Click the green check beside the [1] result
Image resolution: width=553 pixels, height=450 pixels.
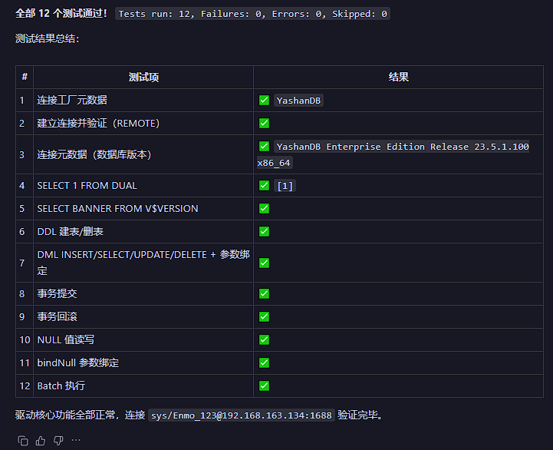coord(264,185)
